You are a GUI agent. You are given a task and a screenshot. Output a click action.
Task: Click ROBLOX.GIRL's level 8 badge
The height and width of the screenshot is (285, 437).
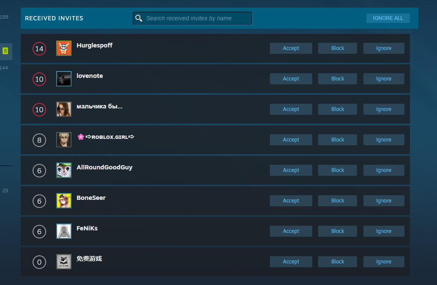(39, 140)
